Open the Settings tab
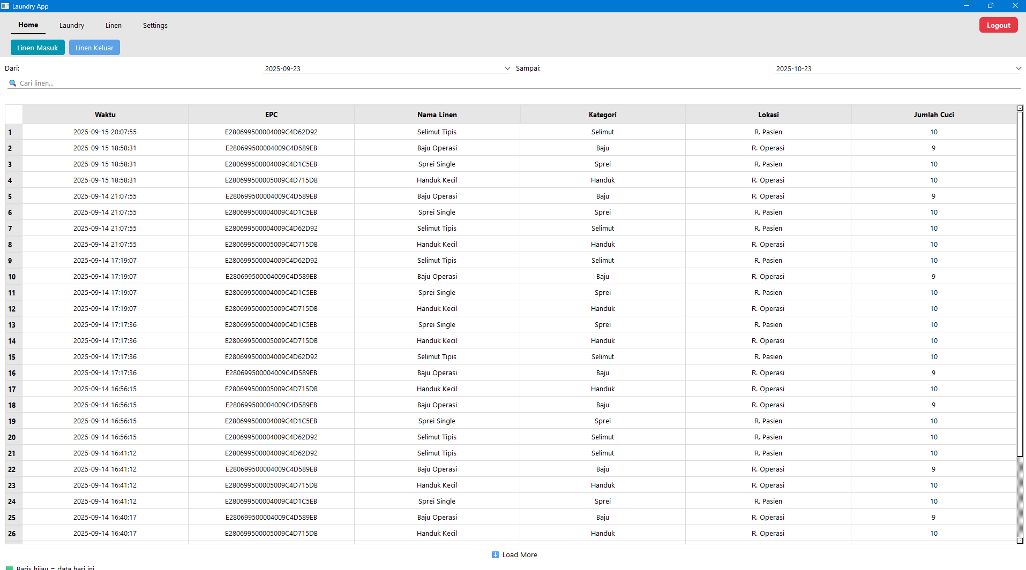Image resolution: width=1026 pixels, height=570 pixels. click(x=155, y=25)
